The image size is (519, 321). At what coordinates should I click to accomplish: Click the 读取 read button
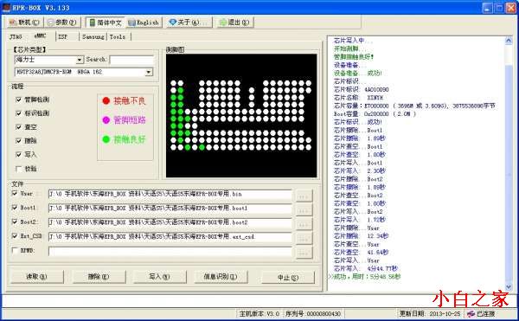pyautogui.click(x=36, y=277)
